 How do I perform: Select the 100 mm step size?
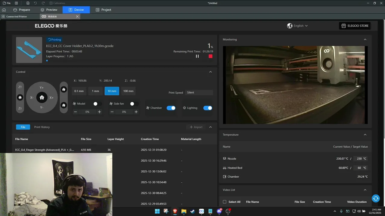[128, 91]
